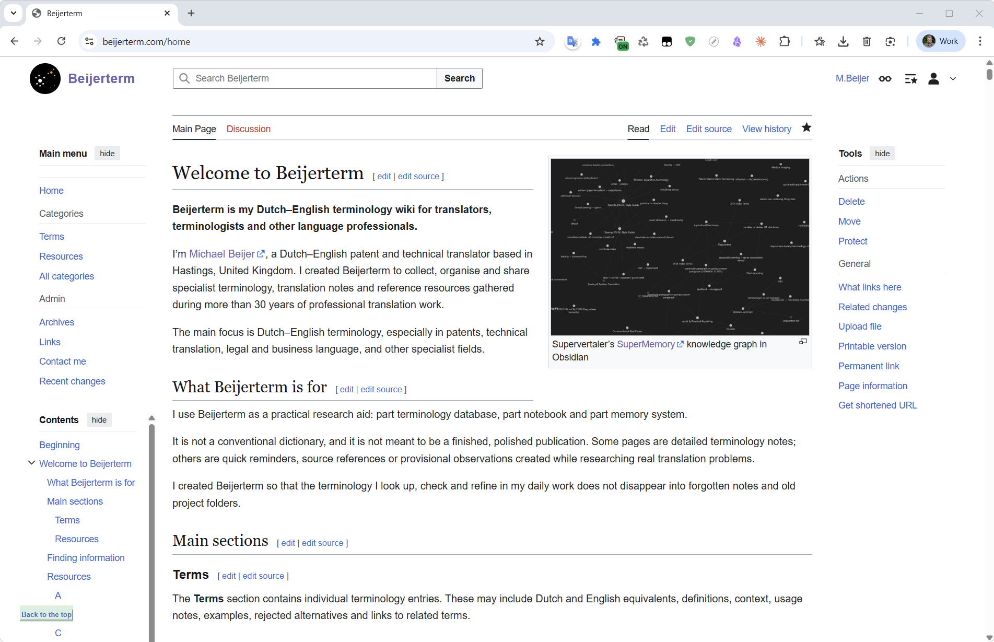Screen dimensions: 994x642
Task: Click Protect in the Tools panel
Action: point(852,241)
